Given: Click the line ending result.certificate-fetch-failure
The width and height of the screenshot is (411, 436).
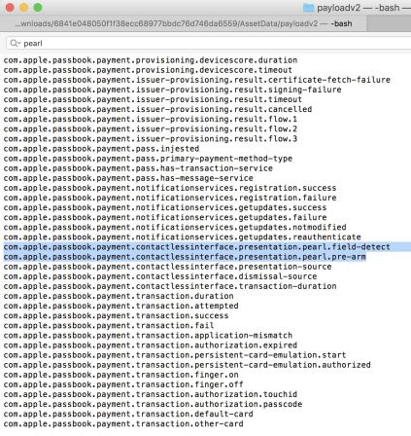Looking at the screenshot, I should point(197,80).
